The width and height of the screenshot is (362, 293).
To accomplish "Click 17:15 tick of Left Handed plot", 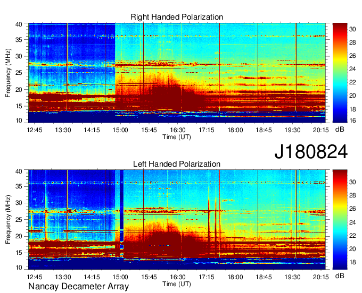I will (207, 277).
